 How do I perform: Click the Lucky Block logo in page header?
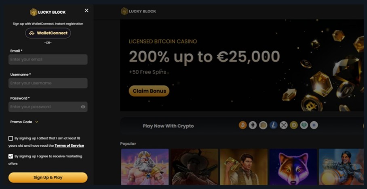(139, 11)
